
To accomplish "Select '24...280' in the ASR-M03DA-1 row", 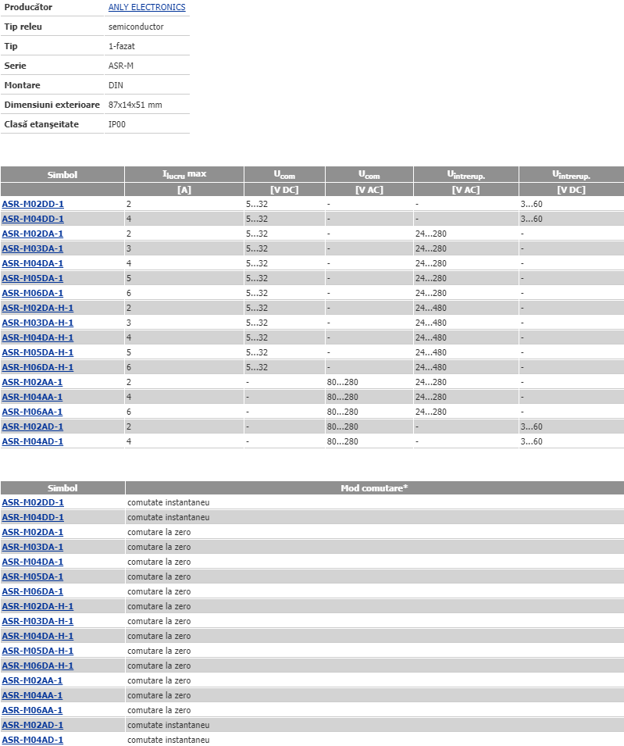I will [431, 248].
